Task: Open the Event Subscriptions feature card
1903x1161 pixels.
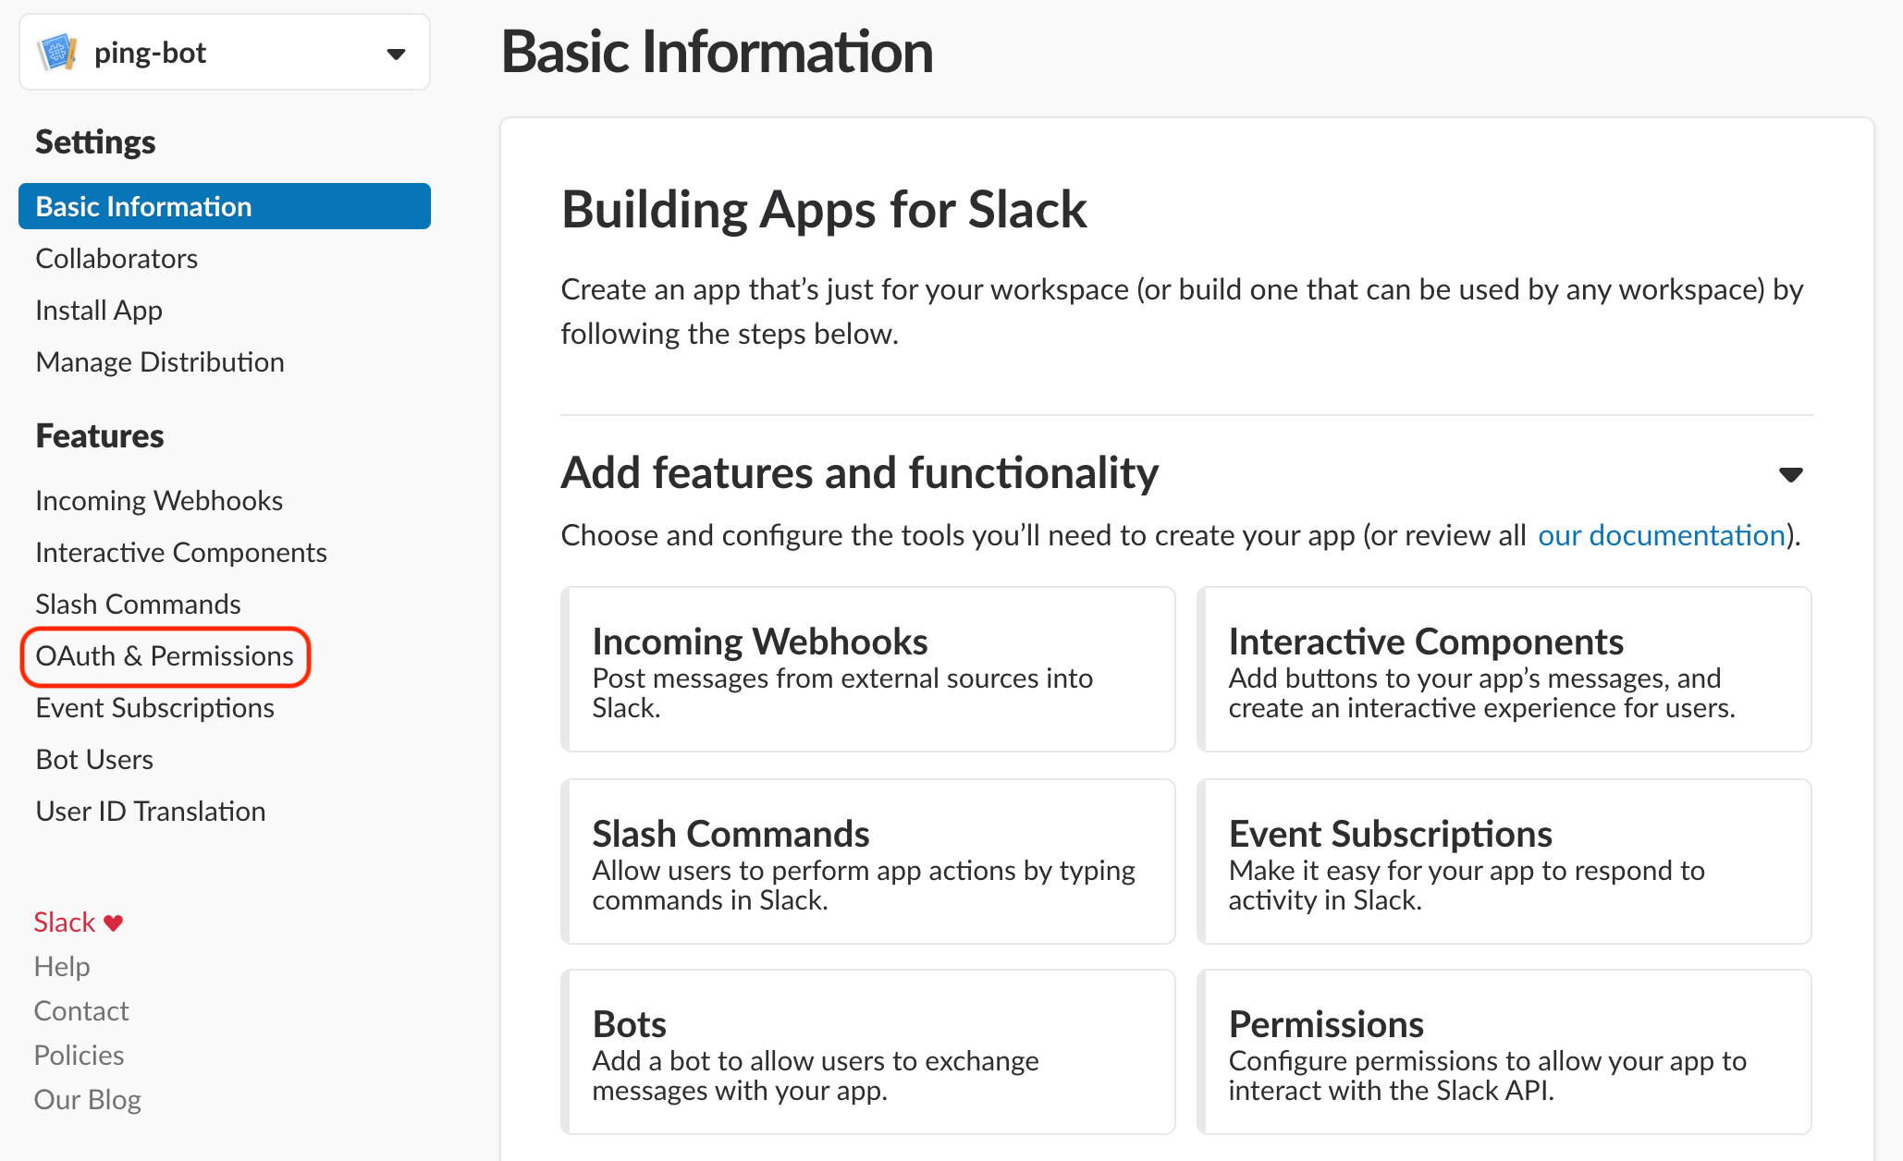Action: tap(1504, 862)
